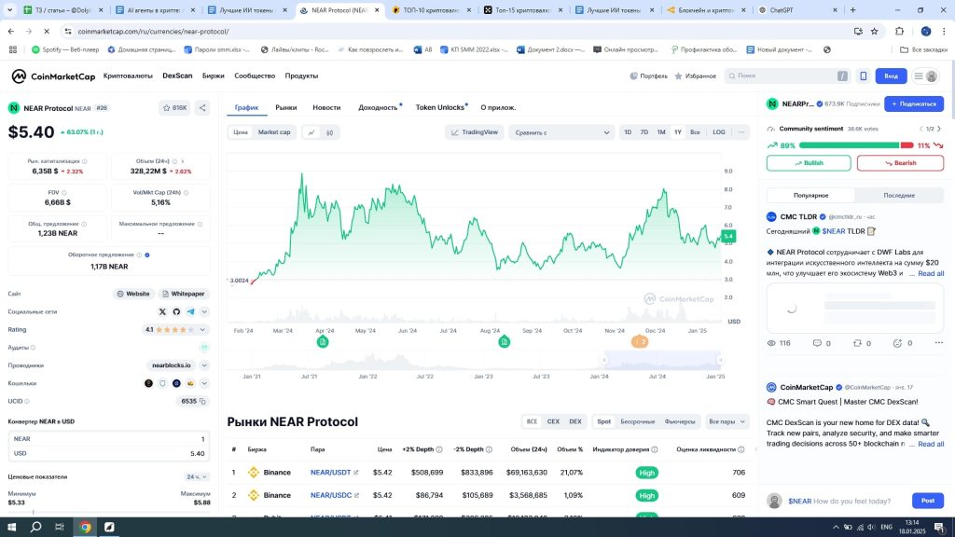Open the mobile app download icon
The width and height of the screenshot is (955, 537).
(863, 76)
